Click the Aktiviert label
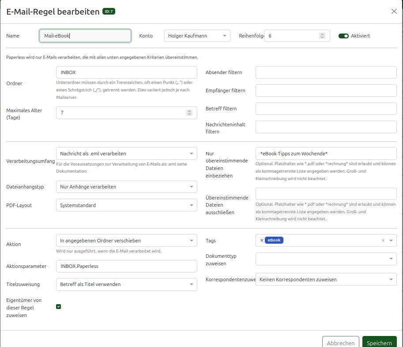 (360, 36)
